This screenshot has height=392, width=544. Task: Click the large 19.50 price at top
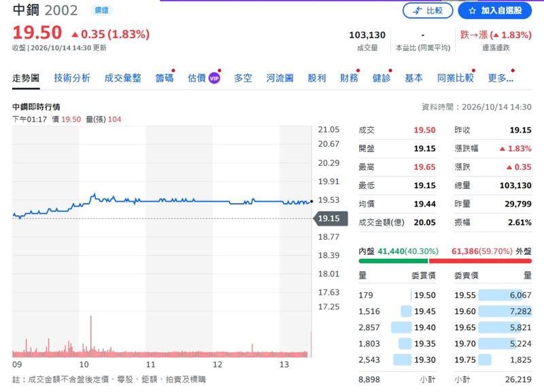(37, 33)
